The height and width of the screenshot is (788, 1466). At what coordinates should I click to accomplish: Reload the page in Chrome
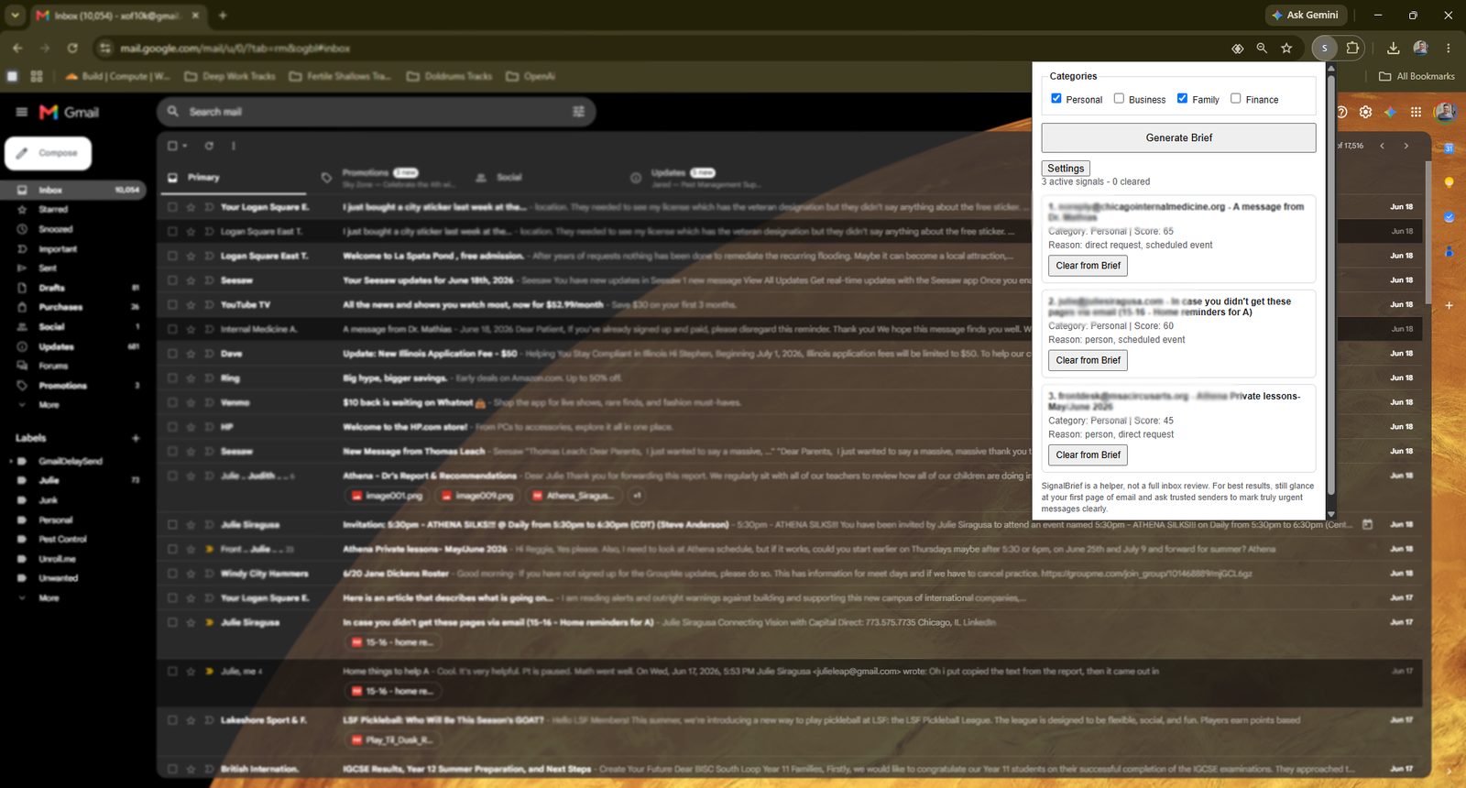(72, 48)
